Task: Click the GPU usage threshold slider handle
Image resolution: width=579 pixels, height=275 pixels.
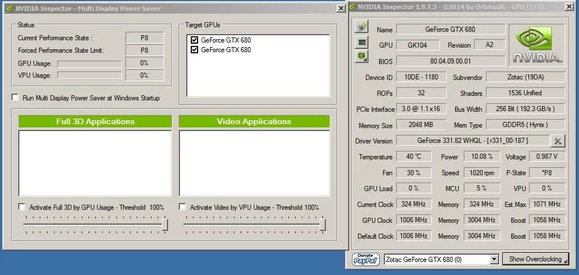Action: (165, 224)
